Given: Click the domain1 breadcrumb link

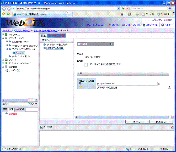Looking at the screenshot, I should click(x=7, y=31).
